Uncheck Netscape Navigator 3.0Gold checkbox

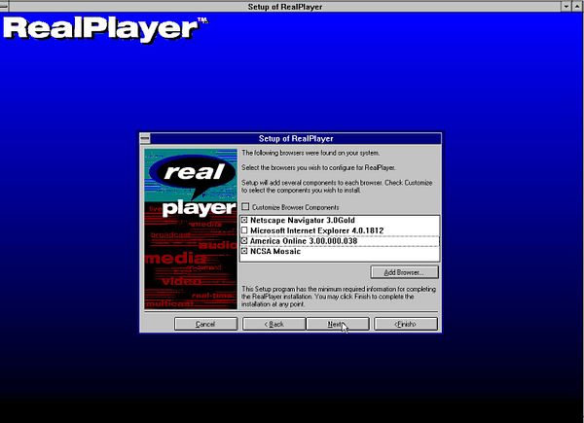pyautogui.click(x=244, y=220)
